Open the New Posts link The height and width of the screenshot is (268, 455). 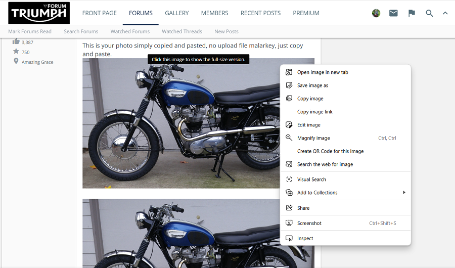point(226,31)
